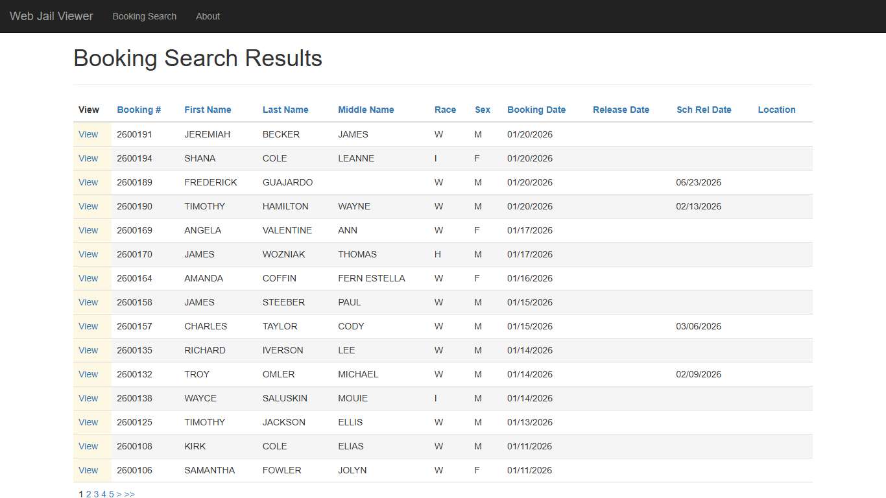This screenshot has height=498, width=886.
Task: Sort results by First Name
Action: coord(207,110)
